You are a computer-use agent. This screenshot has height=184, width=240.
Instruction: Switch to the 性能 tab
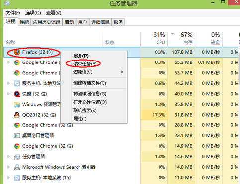(24, 22)
